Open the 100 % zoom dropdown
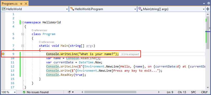The height and width of the screenshot is (95, 211). [15, 92]
